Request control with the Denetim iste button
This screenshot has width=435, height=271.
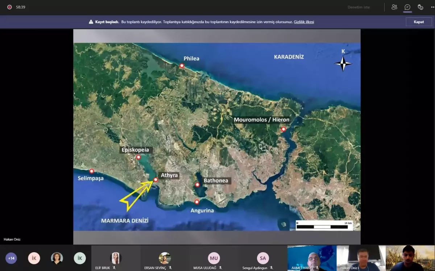[x=358, y=7]
